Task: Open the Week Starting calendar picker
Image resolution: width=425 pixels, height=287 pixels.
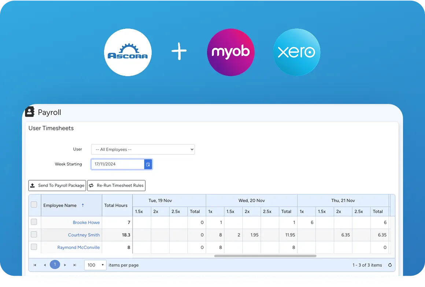Action: click(x=148, y=164)
